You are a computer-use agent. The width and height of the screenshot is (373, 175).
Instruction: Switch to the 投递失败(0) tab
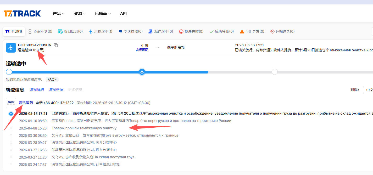(191, 31)
